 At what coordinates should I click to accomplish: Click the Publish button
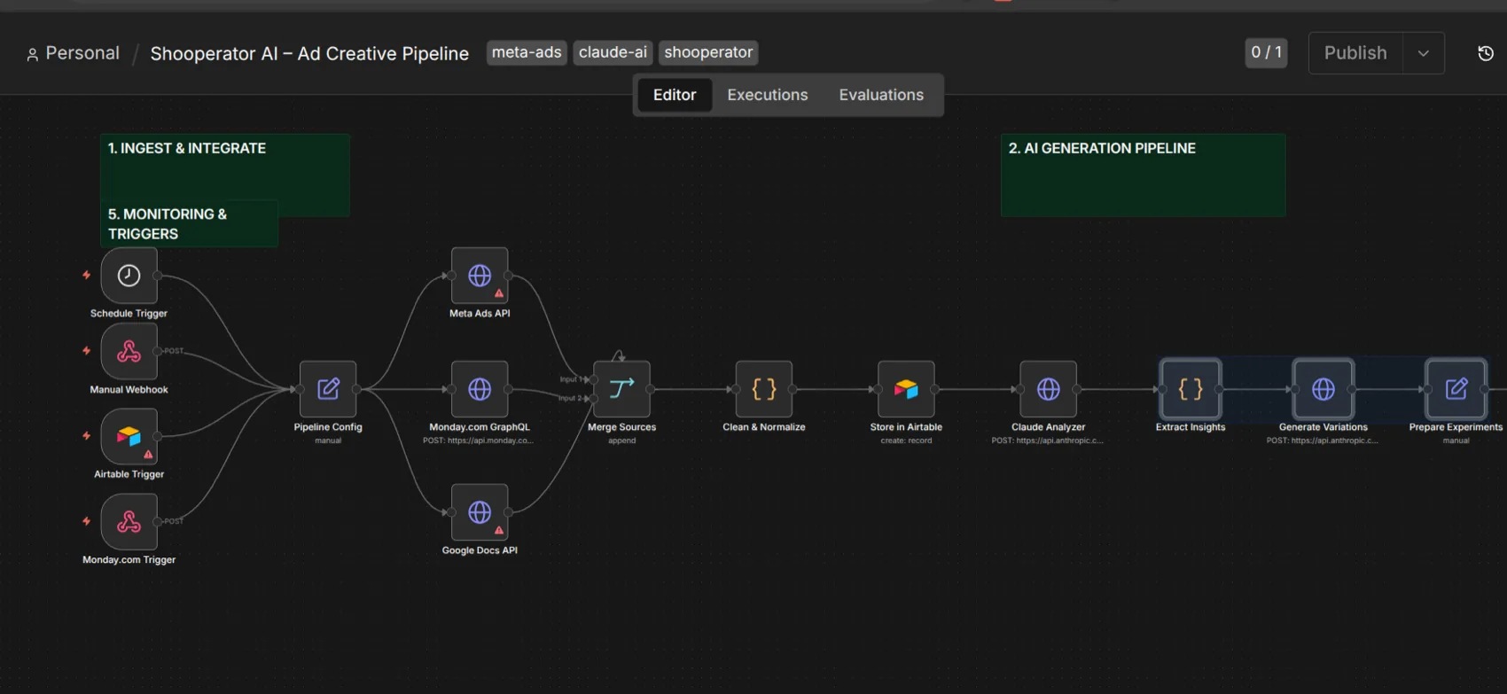1355,53
